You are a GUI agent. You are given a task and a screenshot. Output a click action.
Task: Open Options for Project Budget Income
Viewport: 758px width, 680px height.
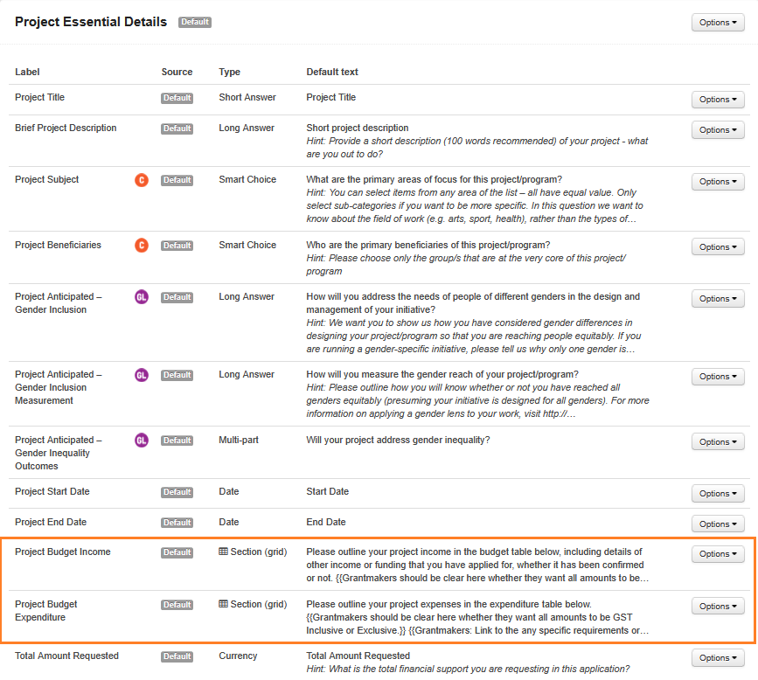click(x=718, y=554)
